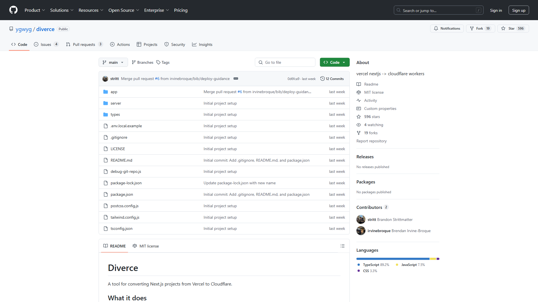Image resolution: width=538 pixels, height=302 pixels.
Task: Click Report repository link
Action: [x=371, y=141]
